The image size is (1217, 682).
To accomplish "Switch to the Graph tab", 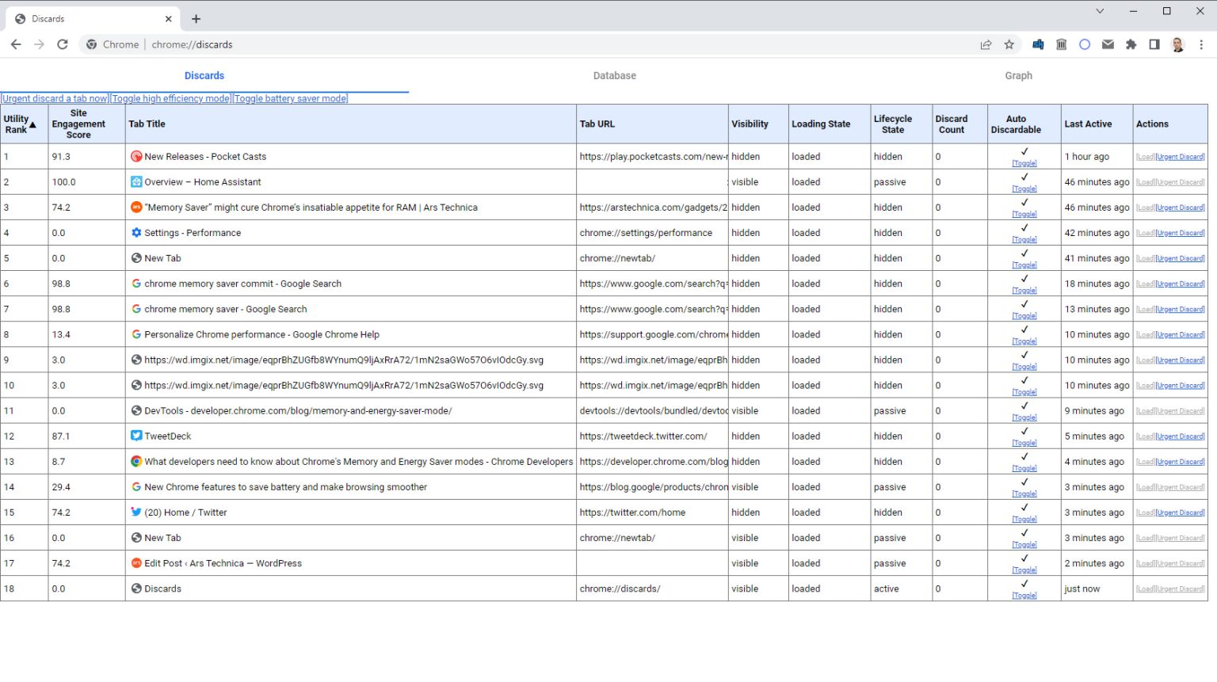I will [x=1019, y=75].
